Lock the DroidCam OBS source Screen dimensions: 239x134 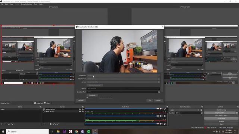[x=83, y=111]
